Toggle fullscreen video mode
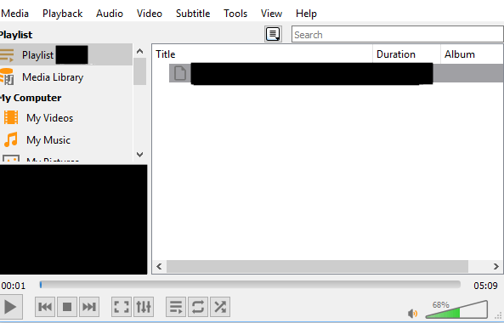504x323 pixels. coord(122,307)
